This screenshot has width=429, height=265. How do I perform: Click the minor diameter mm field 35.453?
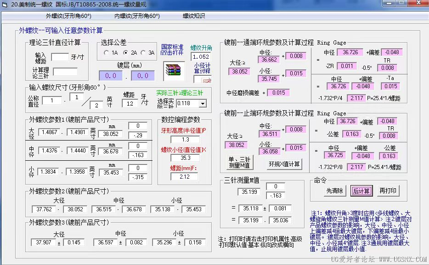pyautogui.click(x=111, y=173)
